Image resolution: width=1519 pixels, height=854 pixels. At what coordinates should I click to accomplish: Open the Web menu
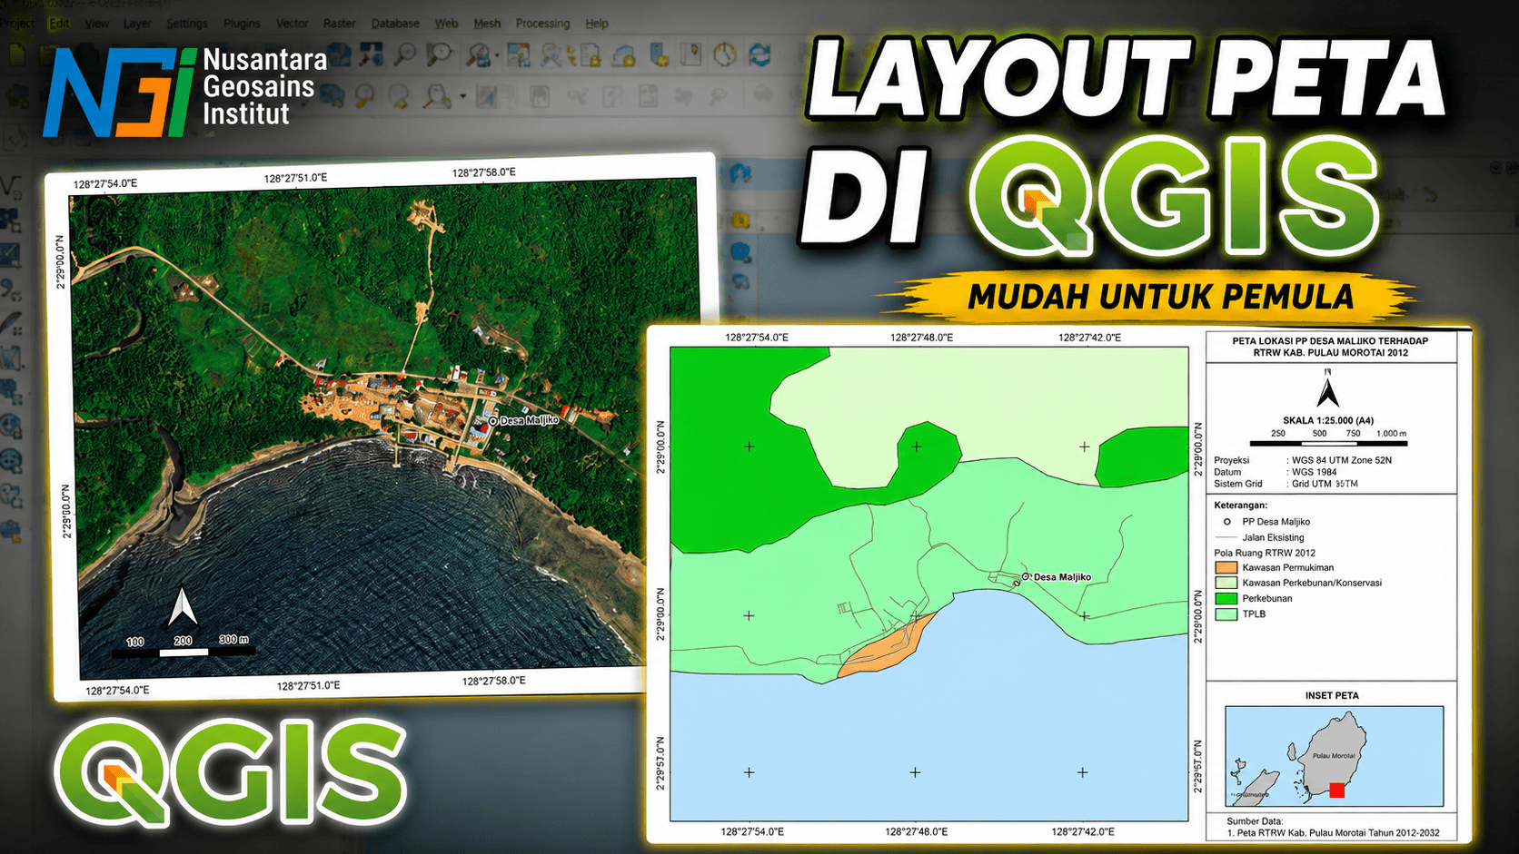point(446,23)
